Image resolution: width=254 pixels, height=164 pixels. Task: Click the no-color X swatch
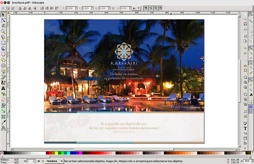(2, 153)
